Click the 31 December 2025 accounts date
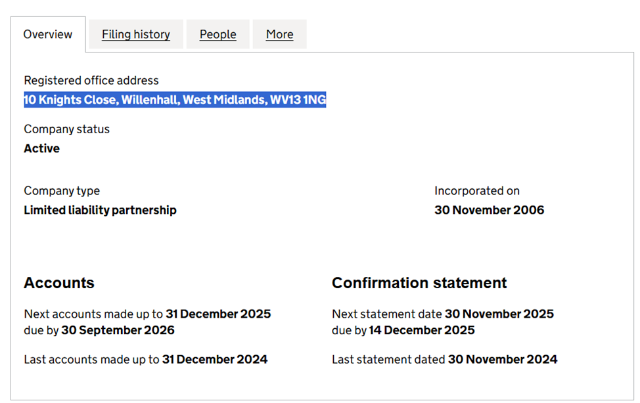Image resolution: width=640 pixels, height=403 pixels. (x=218, y=314)
